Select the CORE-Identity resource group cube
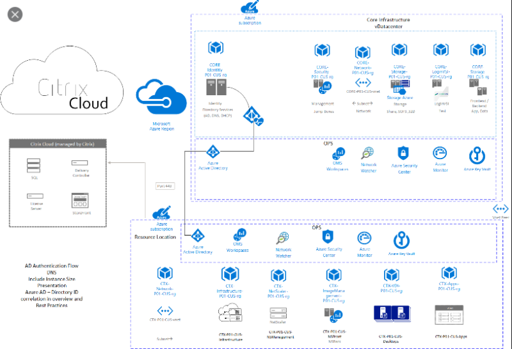The image size is (512, 349). coord(216,48)
